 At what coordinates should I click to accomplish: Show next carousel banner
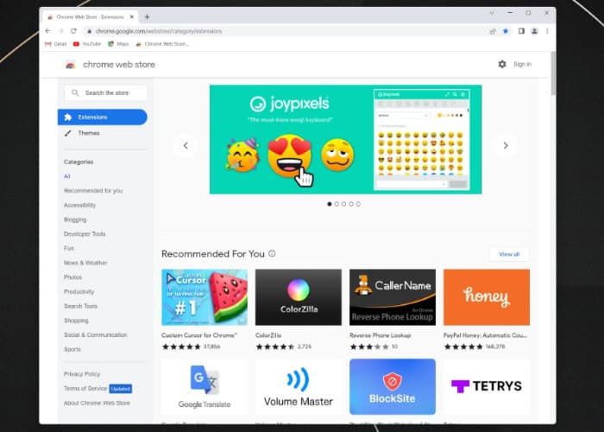[x=506, y=145]
